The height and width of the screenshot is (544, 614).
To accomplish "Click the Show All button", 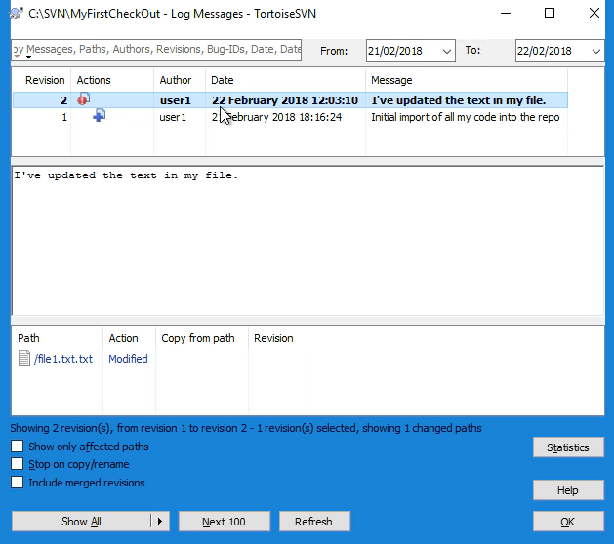I will (x=81, y=522).
